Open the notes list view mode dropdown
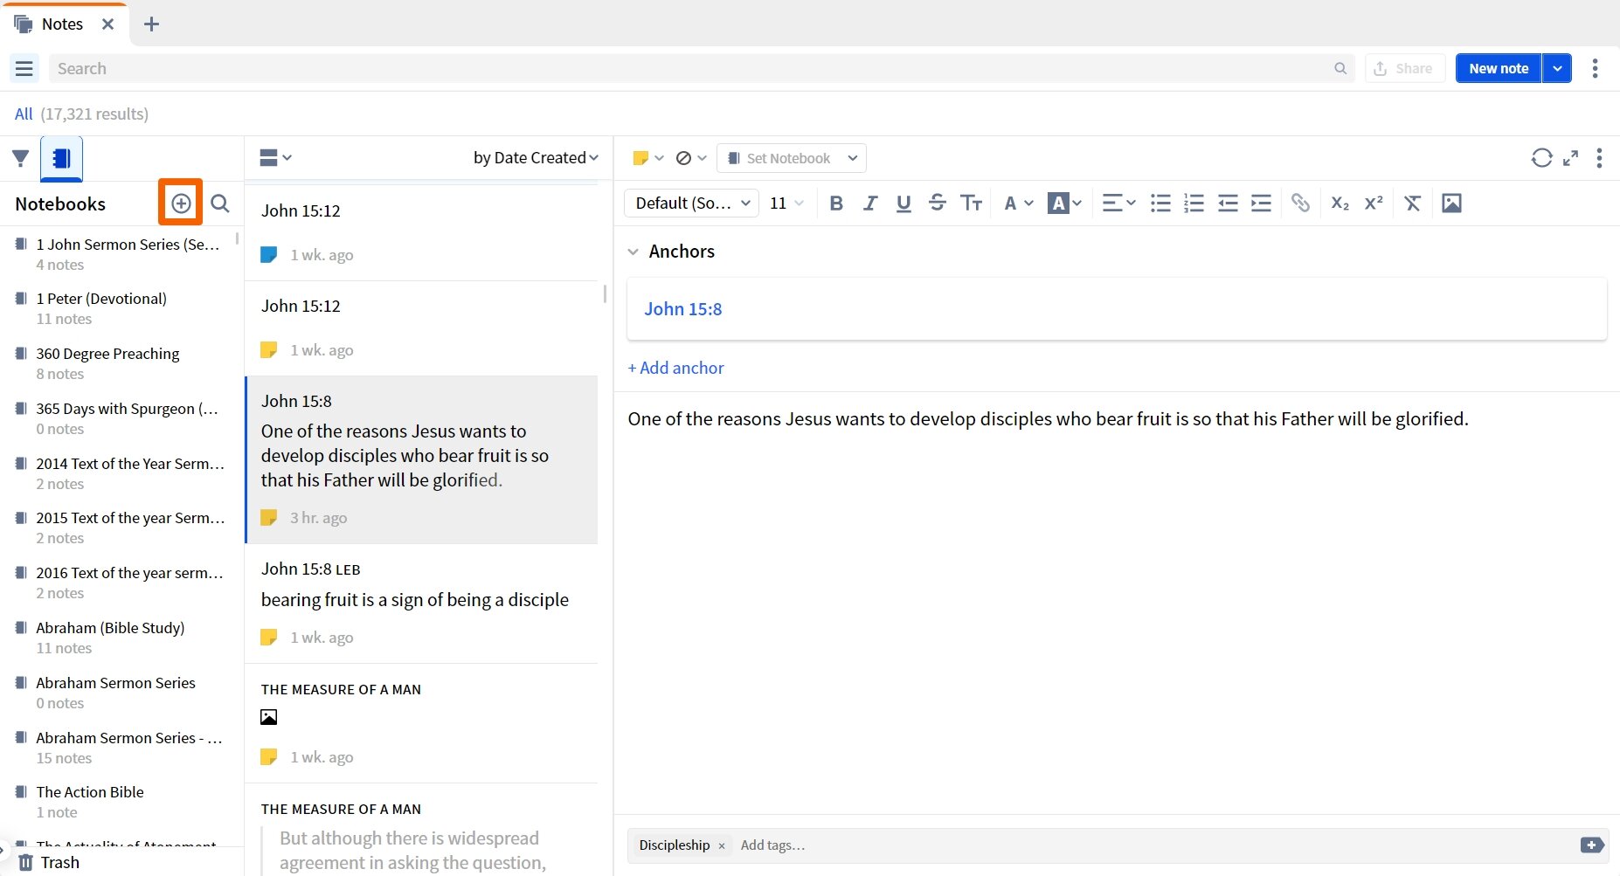Screen dimensions: 1620x876 [275, 158]
